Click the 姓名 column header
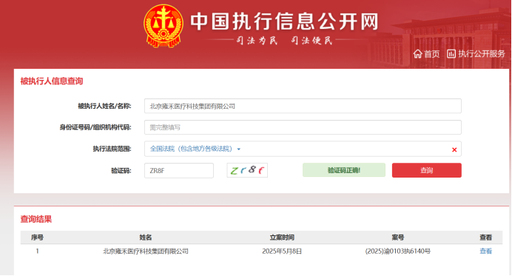 [146, 238]
